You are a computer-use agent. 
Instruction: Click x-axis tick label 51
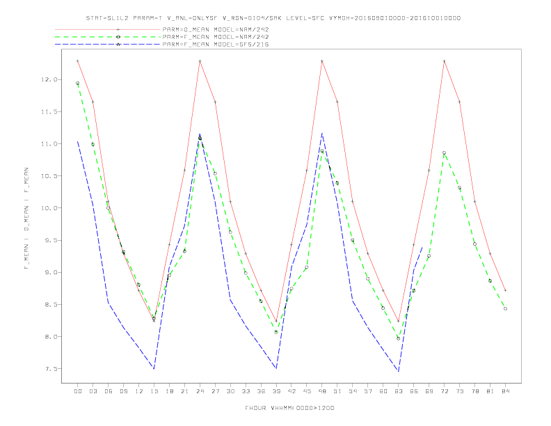click(337, 391)
